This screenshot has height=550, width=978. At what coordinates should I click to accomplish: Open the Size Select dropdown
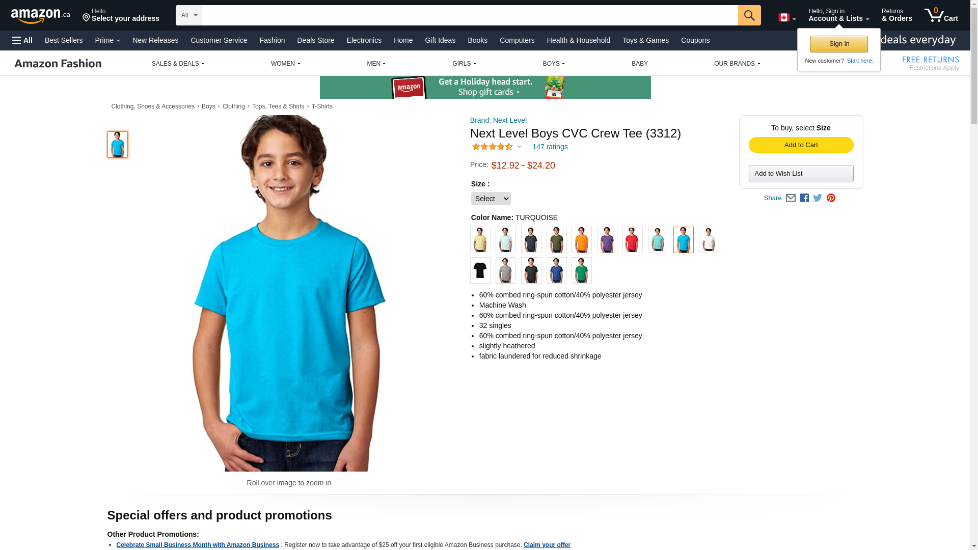tap(491, 199)
